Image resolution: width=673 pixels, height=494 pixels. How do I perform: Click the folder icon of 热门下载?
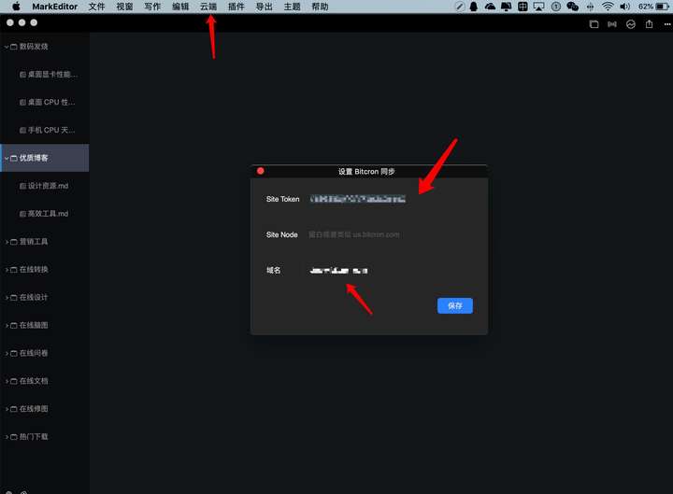(x=14, y=437)
